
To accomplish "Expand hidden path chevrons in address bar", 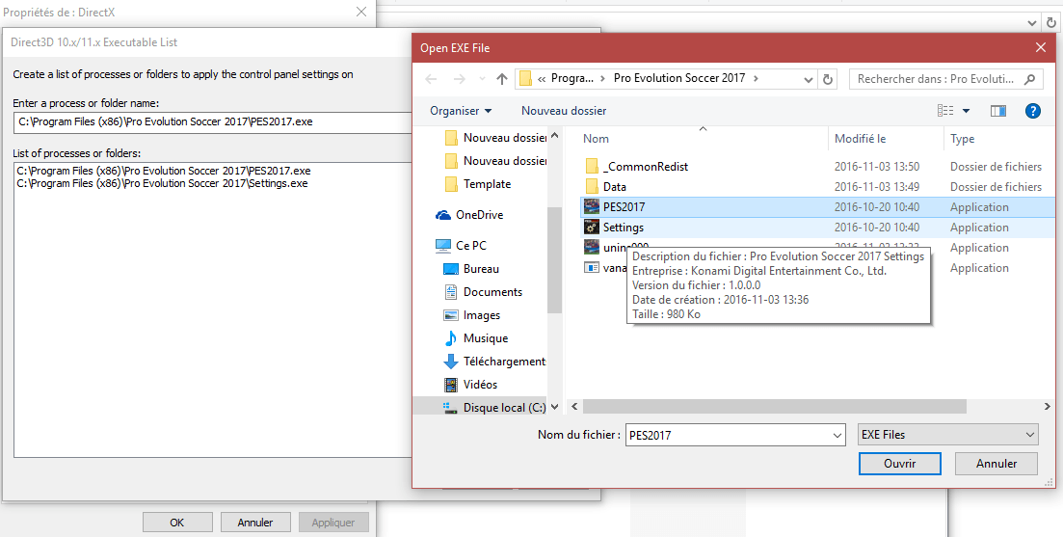I will pyautogui.click(x=542, y=79).
